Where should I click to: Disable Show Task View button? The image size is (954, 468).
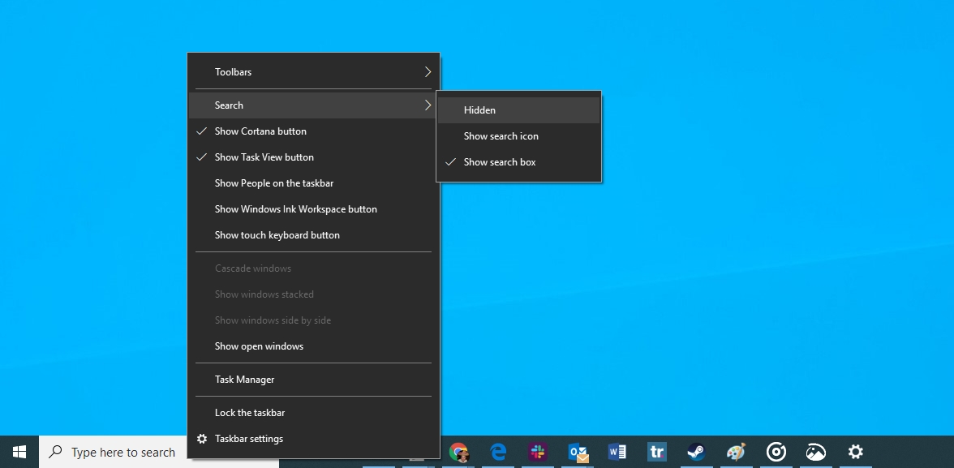tap(264, 157)
